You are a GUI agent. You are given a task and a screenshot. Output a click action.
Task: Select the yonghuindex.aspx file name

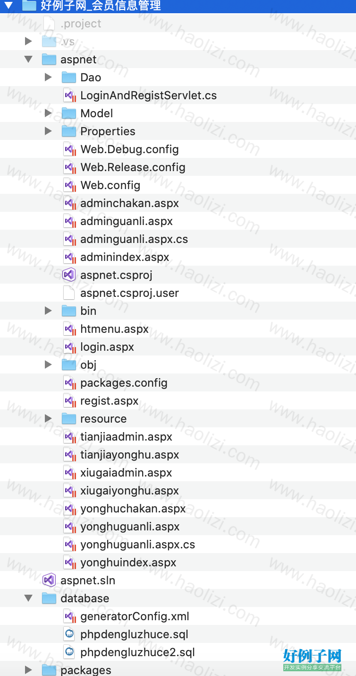(x=128, y=563)
